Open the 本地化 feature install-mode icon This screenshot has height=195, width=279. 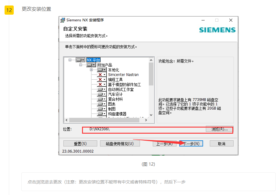[102, 70]
